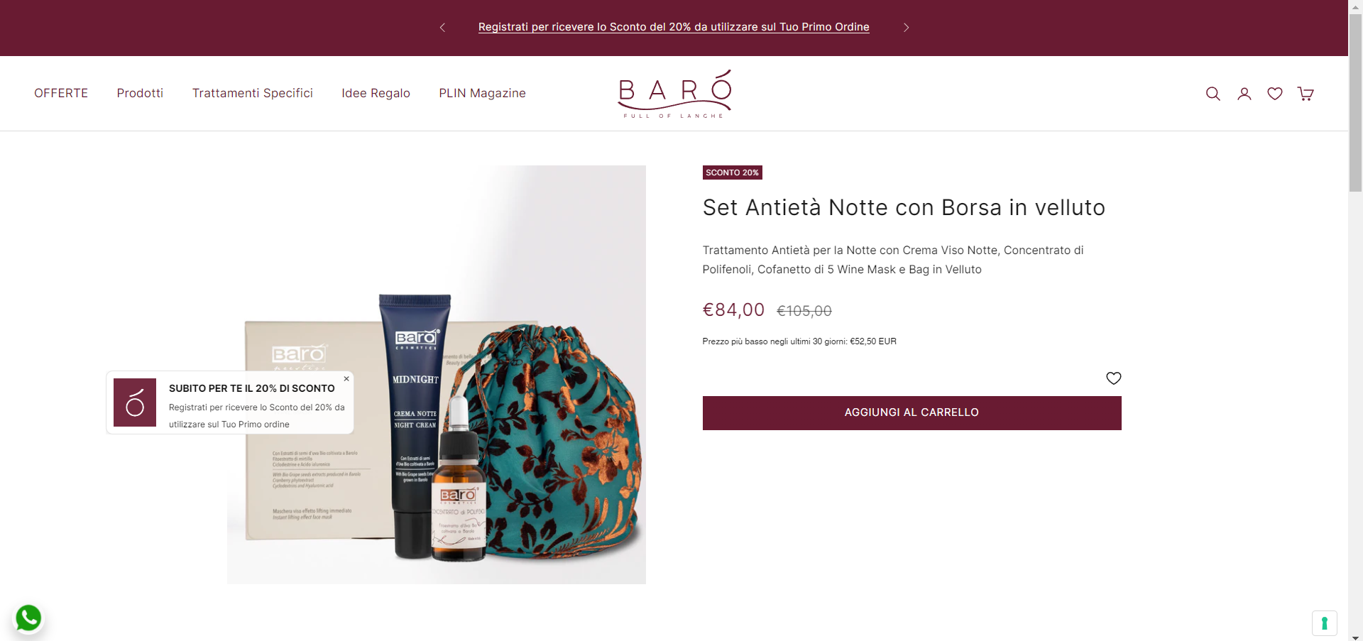Open the shopping cart icon

click(x=1305, y=94)
